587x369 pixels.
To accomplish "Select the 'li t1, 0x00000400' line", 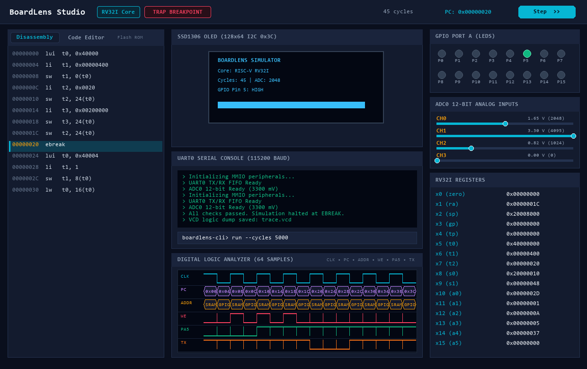I will 86,65.
